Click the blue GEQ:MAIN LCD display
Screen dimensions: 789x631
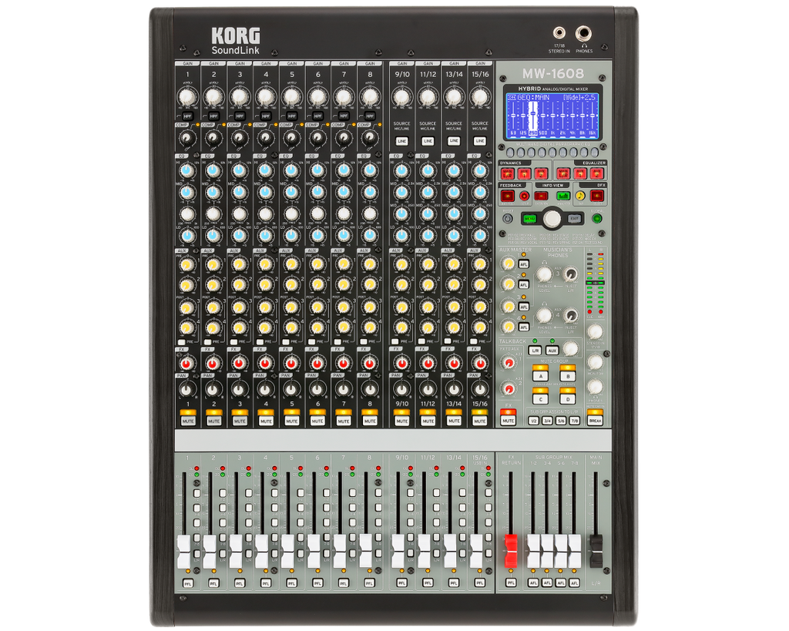point(552,116)
